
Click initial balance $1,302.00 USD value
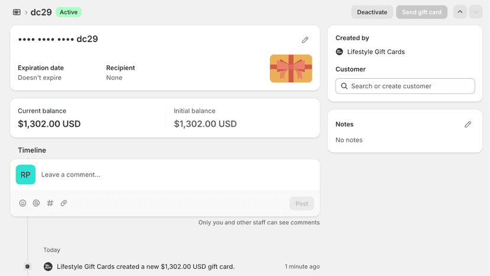point(205,124)
